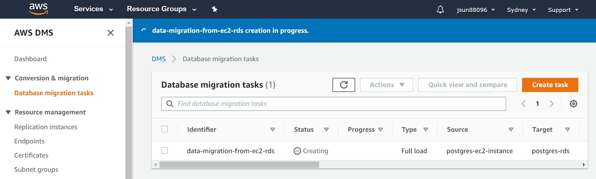The height and width of the screenshot is (179, 596).
Task: Collapse the Conversion & migration section
Action: 9,78
